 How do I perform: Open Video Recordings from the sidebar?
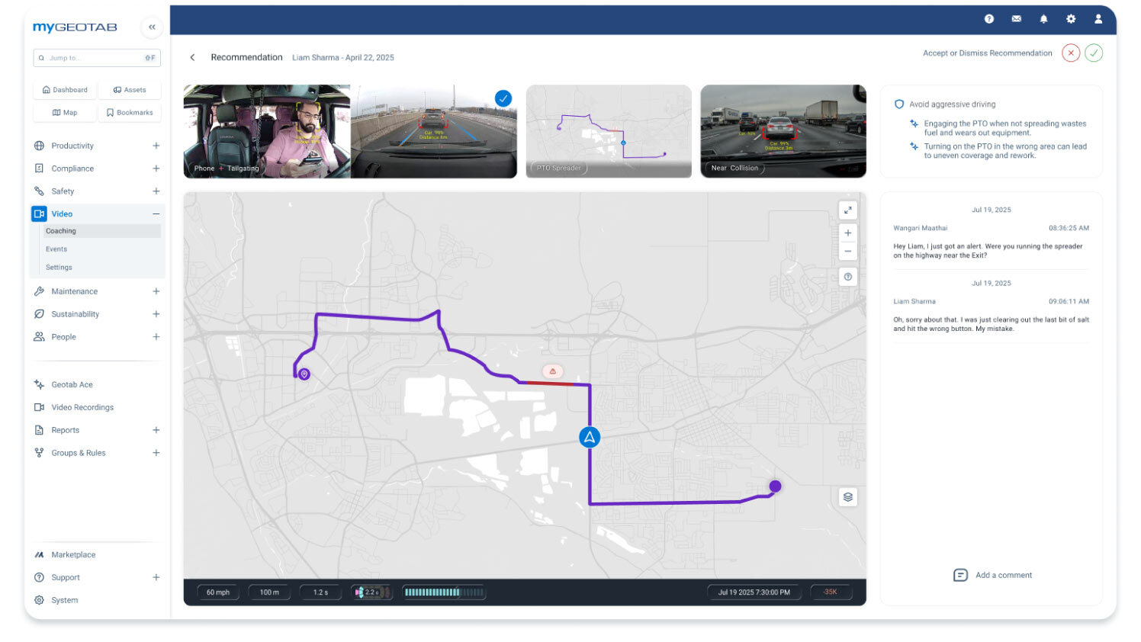pyautogui.click(x=82, y=407)
